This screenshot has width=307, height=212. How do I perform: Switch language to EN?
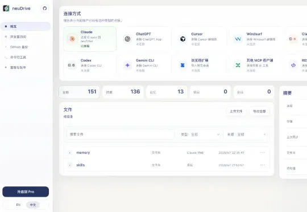click(x=18, y=205)
